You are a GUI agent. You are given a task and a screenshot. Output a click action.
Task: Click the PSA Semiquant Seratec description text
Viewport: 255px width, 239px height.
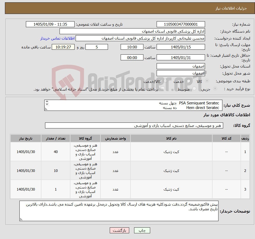[x=199, y=103]
